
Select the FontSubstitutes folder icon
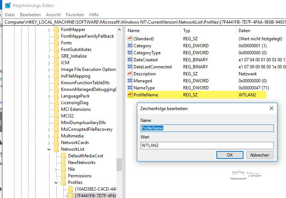click(56, 49)
